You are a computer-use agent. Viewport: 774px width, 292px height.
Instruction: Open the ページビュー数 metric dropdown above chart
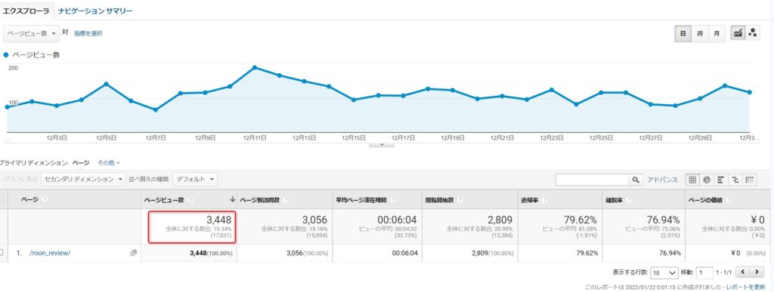point(32,33)
